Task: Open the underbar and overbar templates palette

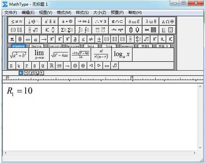Action: point(100,30)
